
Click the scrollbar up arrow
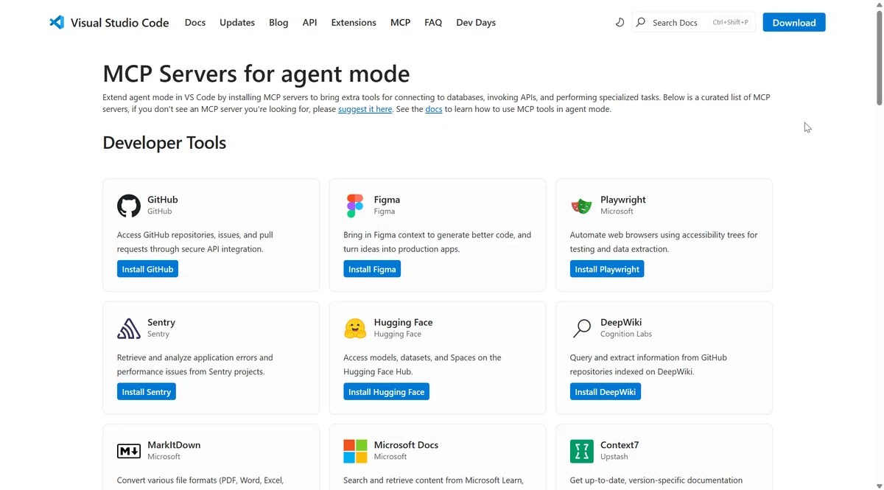pos(878,4)
